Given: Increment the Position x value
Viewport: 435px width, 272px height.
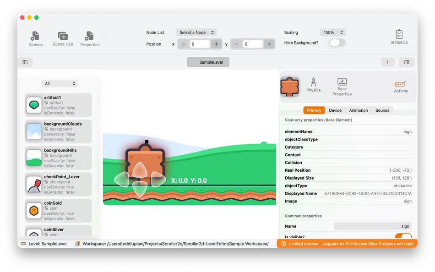Looking at the screenshot, I should coord(216,44).
